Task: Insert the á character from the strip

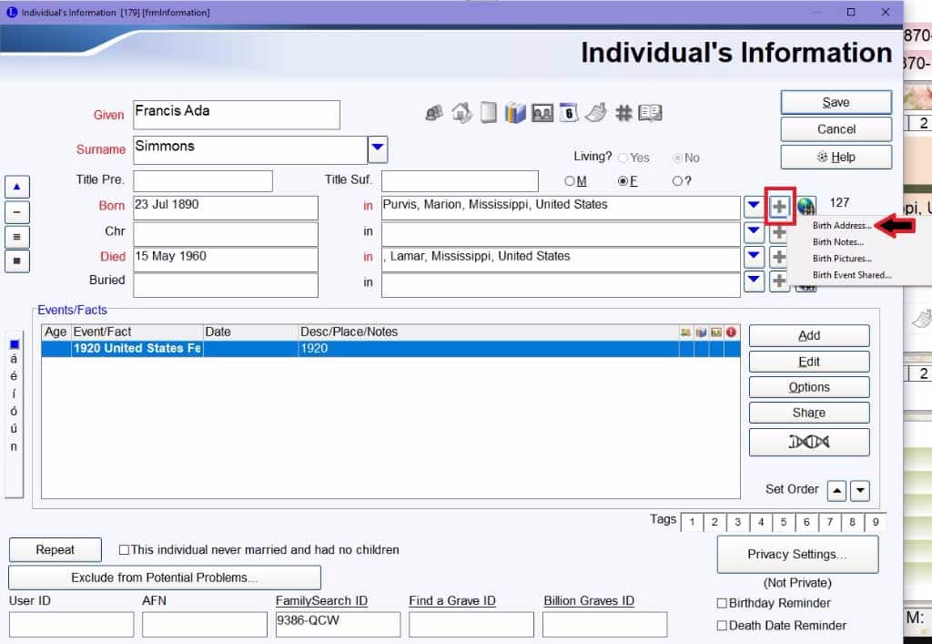Action: pyautogui.click(x=14, y=359)
